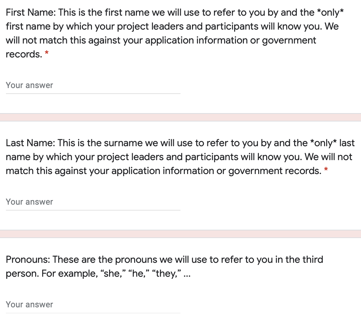Image resolution: width=361 pixels, height=323 pixels.
Task: Click the red asterisk after First Name question
Action: [x=47, y=53]
